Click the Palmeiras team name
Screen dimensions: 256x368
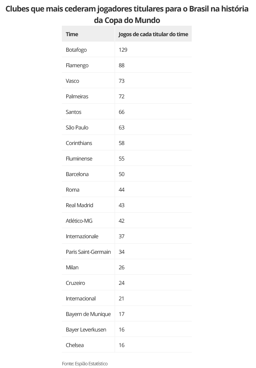pos(77,96)
